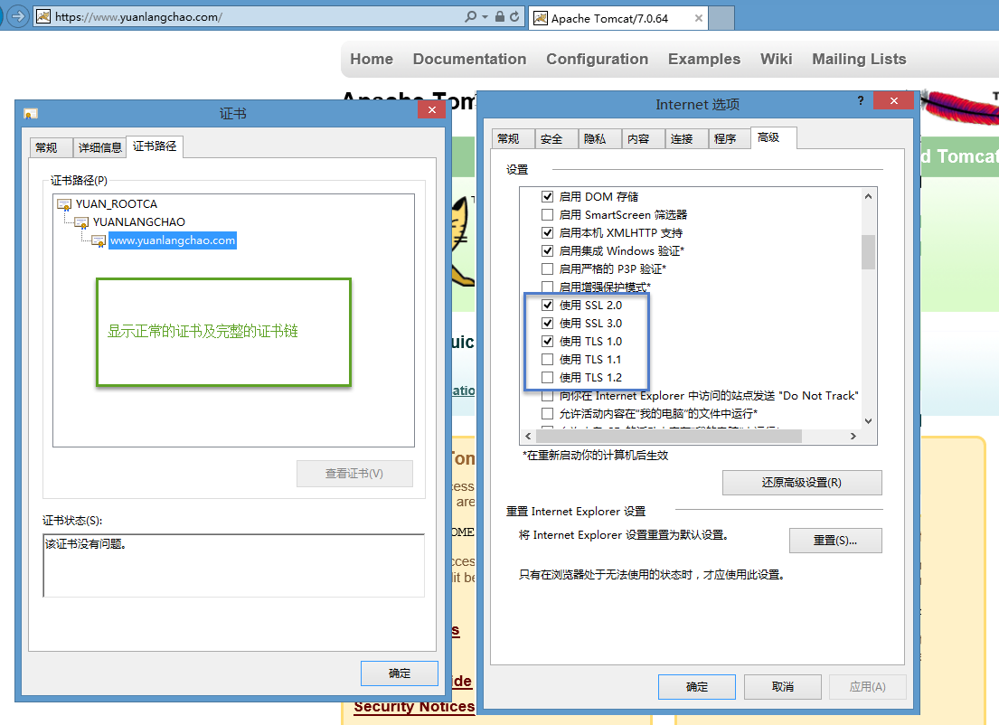This screenshot has width=999, height=725.
Task: Enable 启用 SmartScreen 筛选器 checkbox
Action: tap(547, 214)
